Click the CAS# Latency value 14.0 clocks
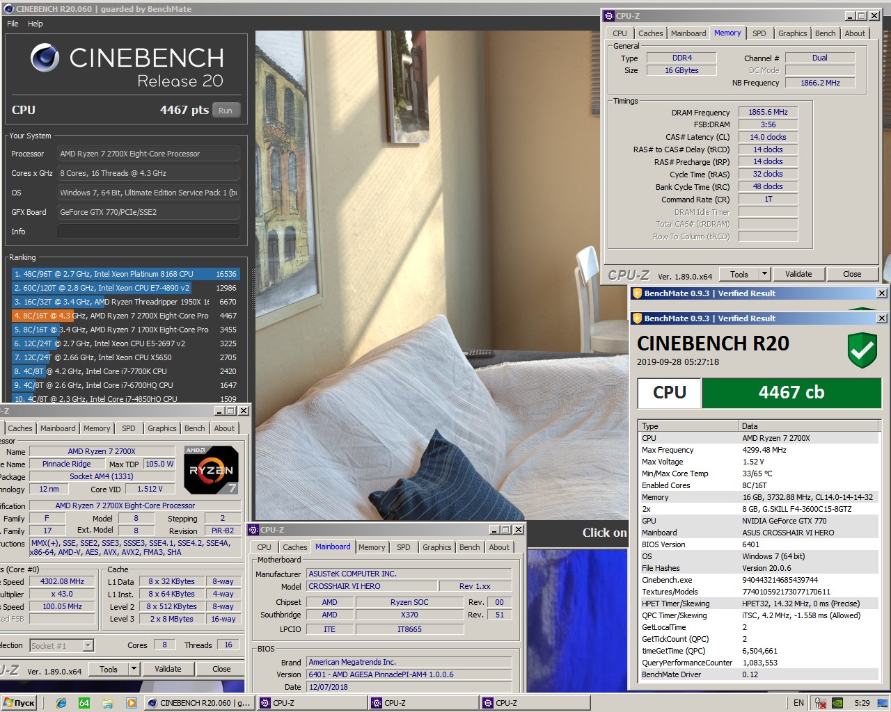 click(768, 137)
